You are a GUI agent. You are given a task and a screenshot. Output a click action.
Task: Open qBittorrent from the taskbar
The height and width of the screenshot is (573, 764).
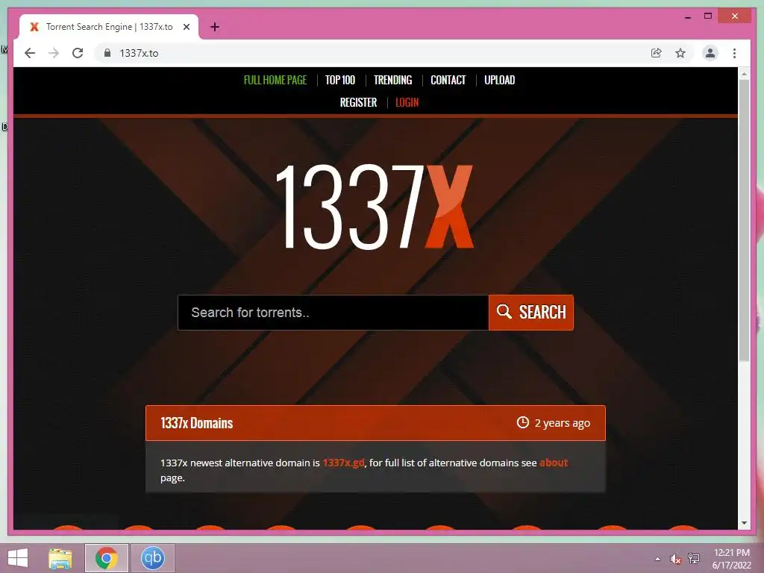click(x=152, y=558)
